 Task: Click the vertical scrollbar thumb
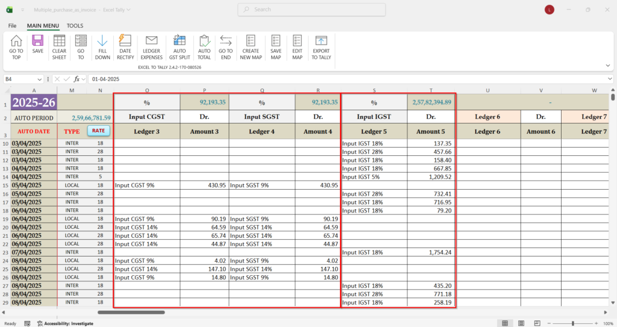tap(613, 97)
